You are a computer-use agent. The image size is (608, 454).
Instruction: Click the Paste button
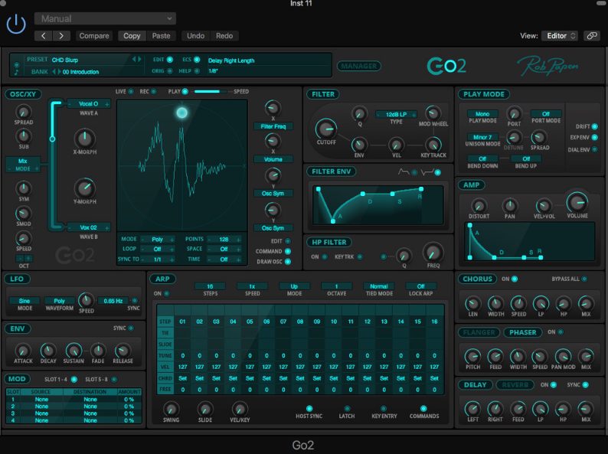[161, 36]
